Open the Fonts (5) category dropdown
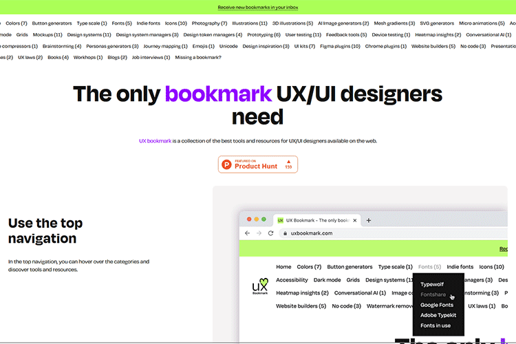This screenshot has width=516, height=344. pos(120,23)
